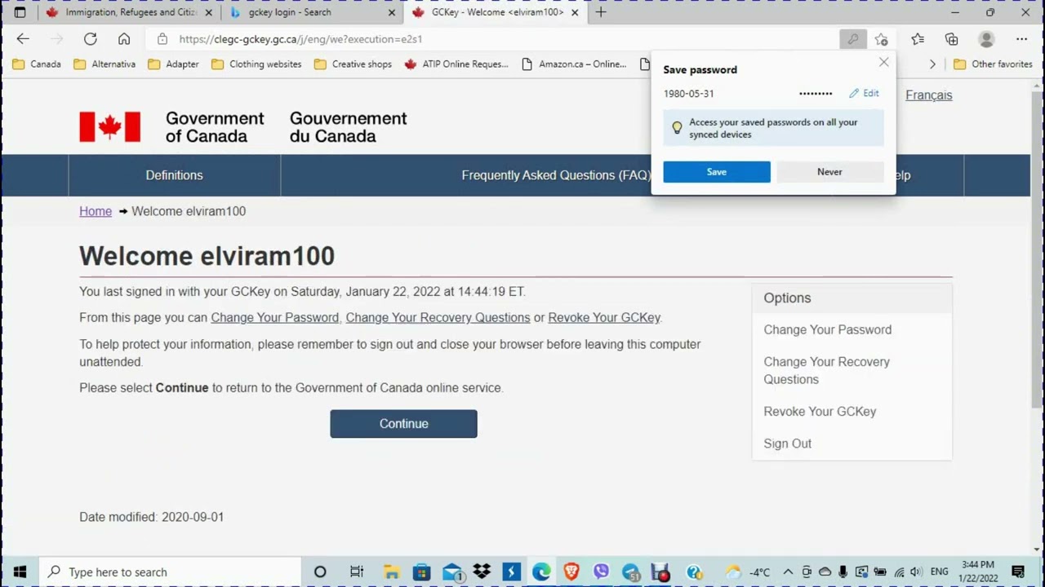Switch the site to Français
Screen dimensions: 1045x587
coord(928,95)
